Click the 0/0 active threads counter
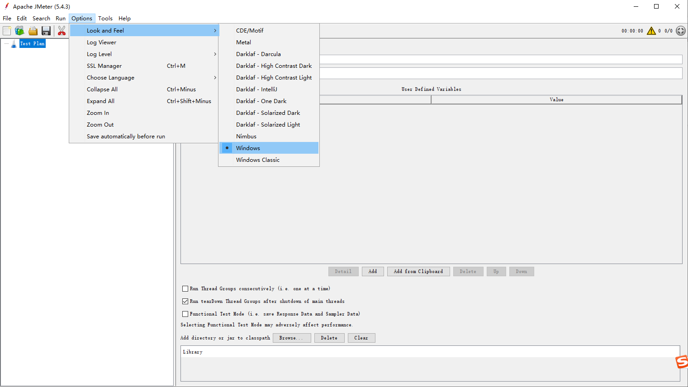This screenshot has height=387, width=688. point(669,31)
